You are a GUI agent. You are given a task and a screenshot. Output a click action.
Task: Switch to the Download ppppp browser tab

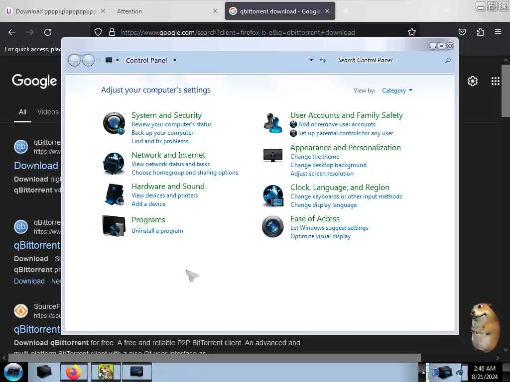point(56,11)
